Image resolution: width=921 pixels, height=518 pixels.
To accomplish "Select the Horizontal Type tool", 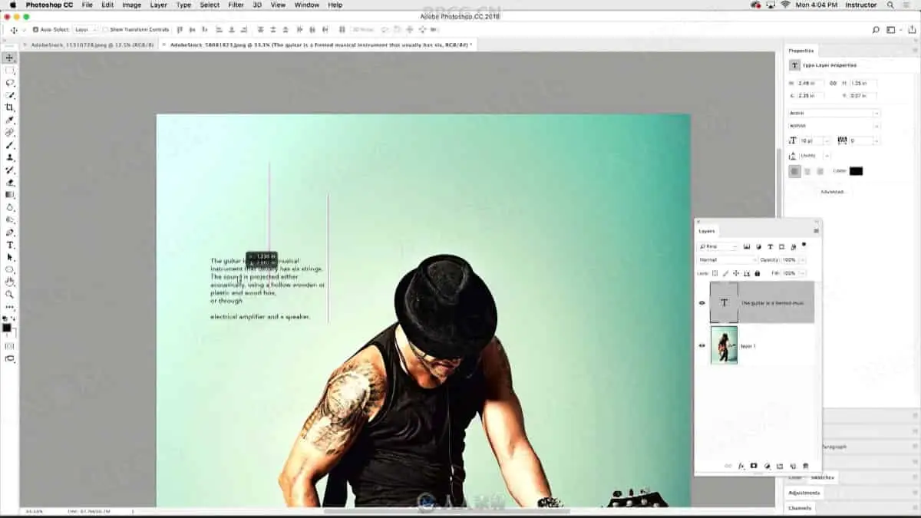I will point(10,245).
